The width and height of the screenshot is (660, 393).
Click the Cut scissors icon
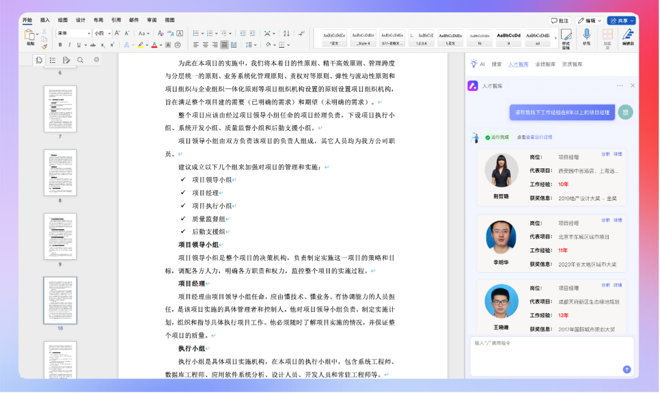[44, 32]
